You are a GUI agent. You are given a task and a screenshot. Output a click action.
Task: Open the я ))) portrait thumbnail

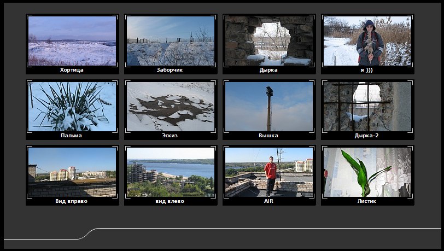click(x=367, y=41)
